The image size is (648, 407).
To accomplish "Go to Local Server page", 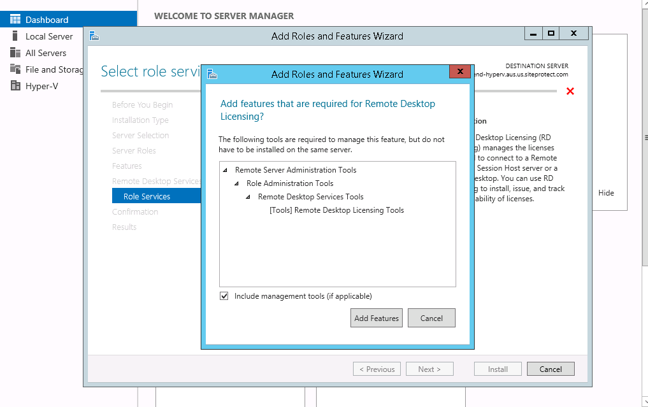I will (x=49, y=36).
